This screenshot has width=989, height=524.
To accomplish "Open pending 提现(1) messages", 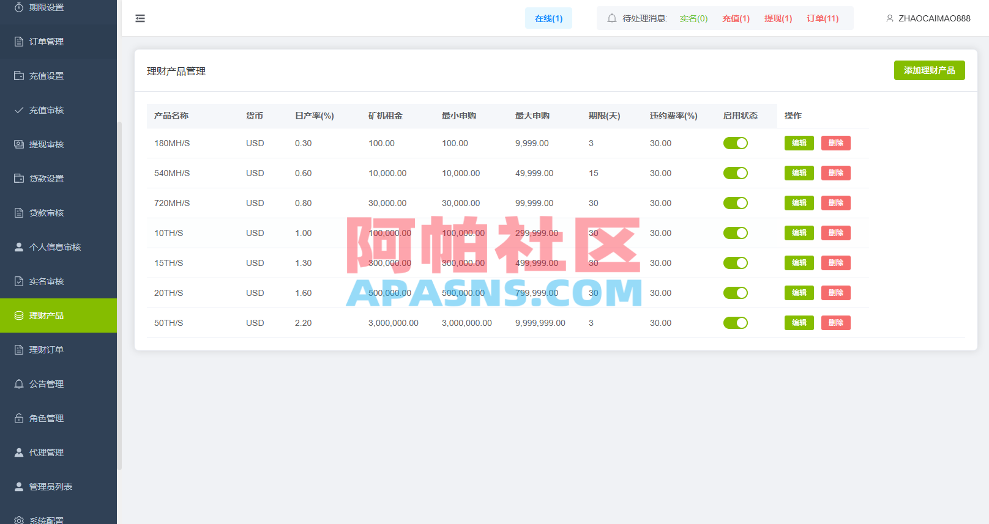I will (x=778, y=18).
